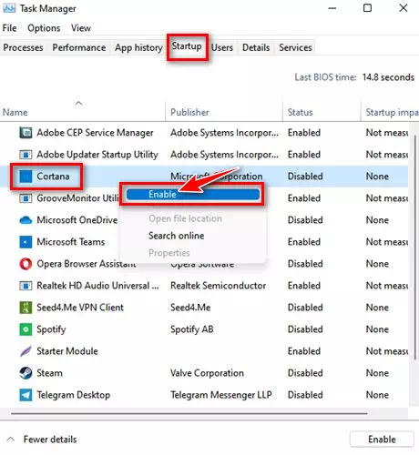Collapse with the Fewer details chevron
The image size is (419, 455).
[x=11, y=439]
